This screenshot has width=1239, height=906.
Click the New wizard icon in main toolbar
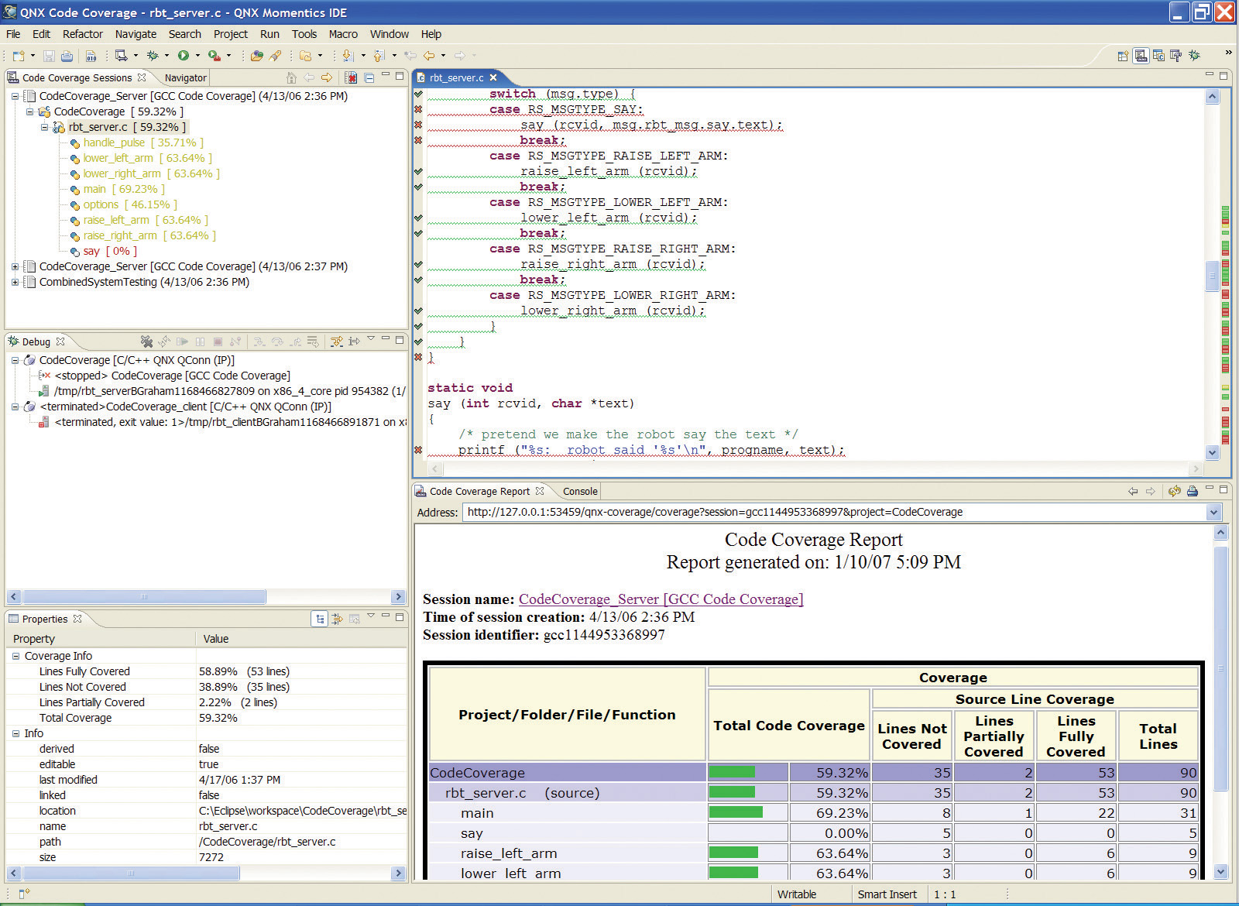(19, 56)
